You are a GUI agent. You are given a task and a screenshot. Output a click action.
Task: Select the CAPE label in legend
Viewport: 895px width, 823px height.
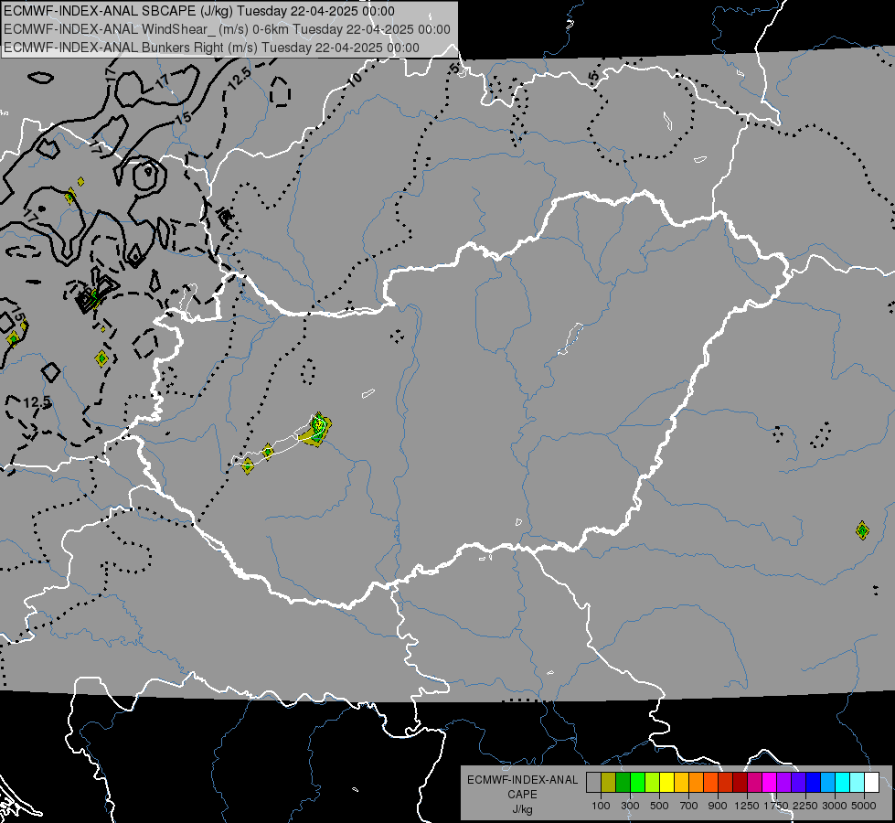point(522,795)
